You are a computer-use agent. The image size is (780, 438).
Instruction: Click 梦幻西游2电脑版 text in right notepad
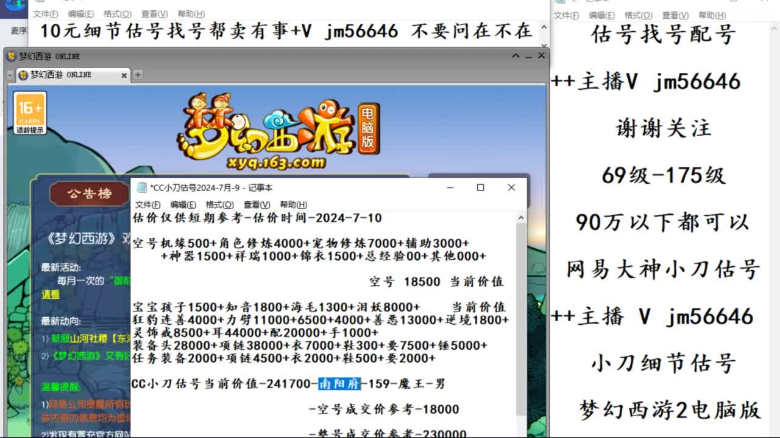tap(670, 410)
